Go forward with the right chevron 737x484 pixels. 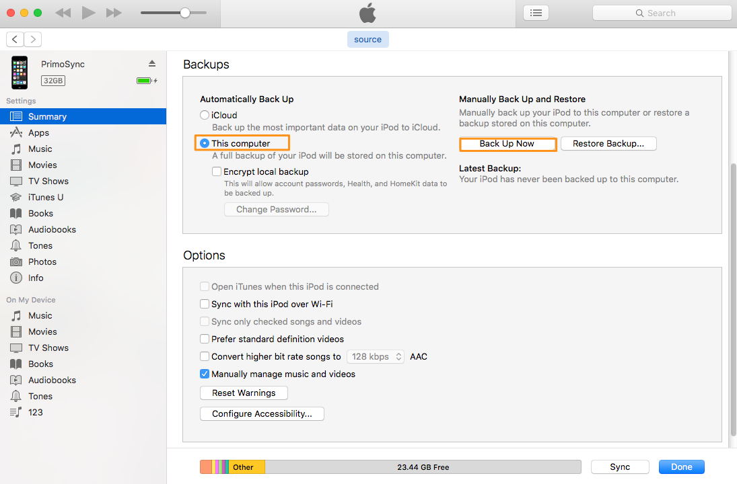click(x=33, y=40)
